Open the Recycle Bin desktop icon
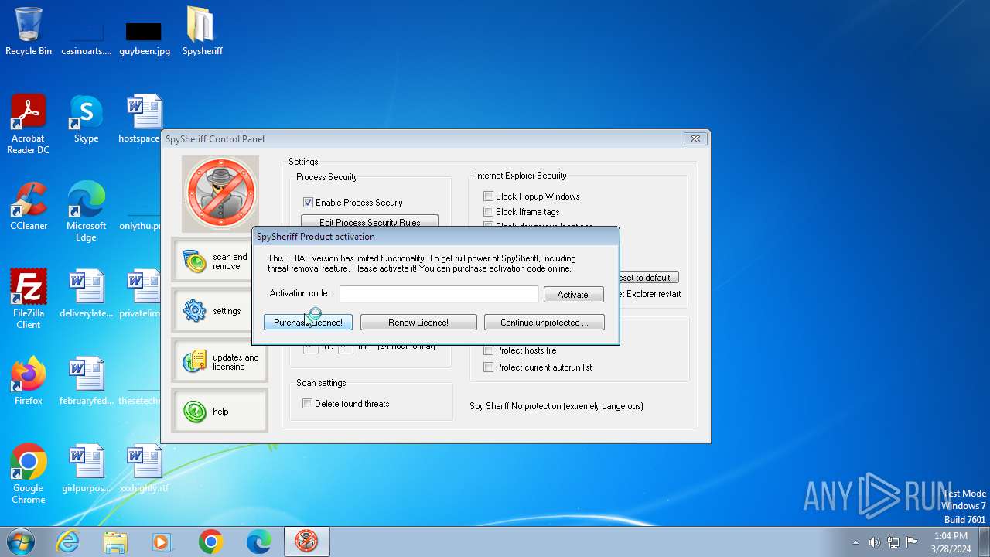Image resolution: width=990 pixels, height=557 pixels. pyautogui.click(x=29, y=31)
